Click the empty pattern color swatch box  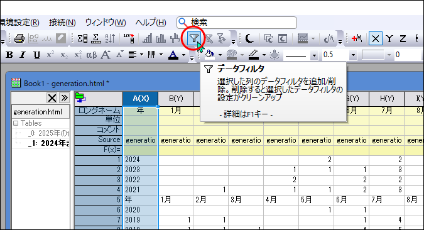coord(373,55)
